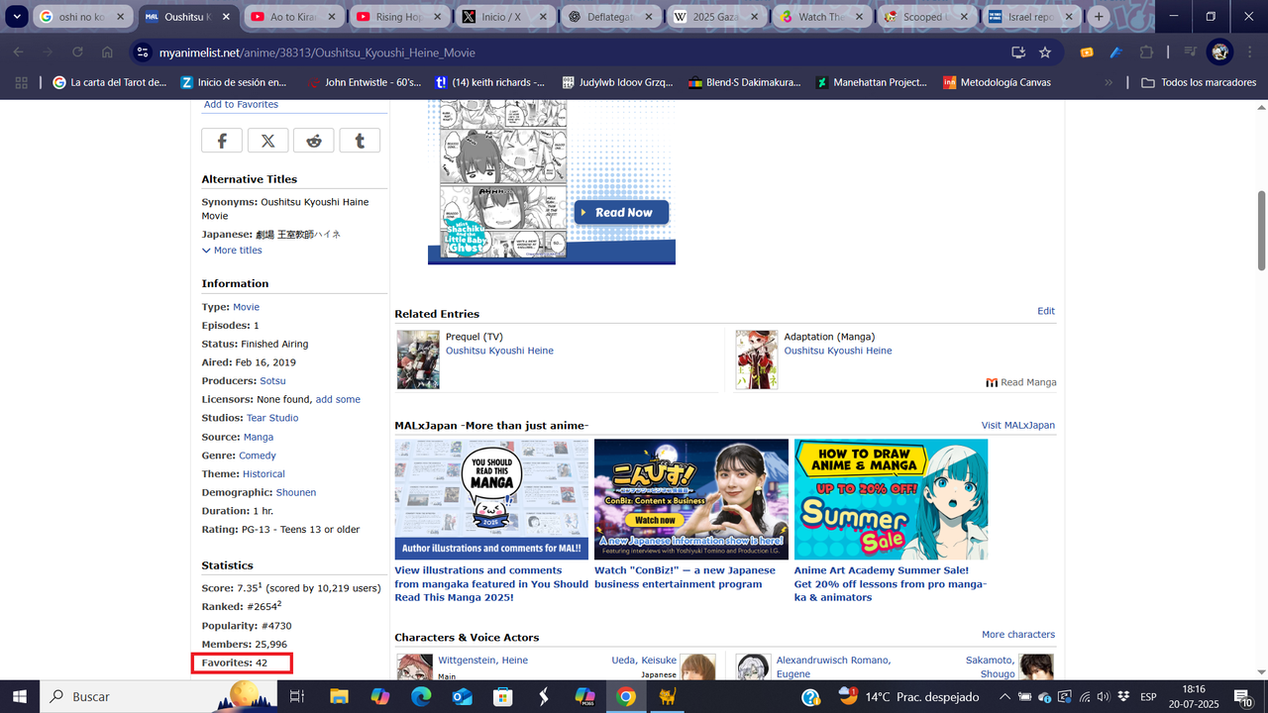The height and width of the screenshot is (713, 1268).
Task: Click the manga book icon beside Read Manga
Action: pyautogui.click(x=992, y=381)
